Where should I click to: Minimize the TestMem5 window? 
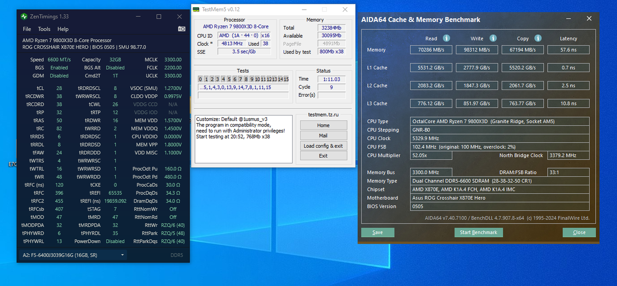point(304,10)
